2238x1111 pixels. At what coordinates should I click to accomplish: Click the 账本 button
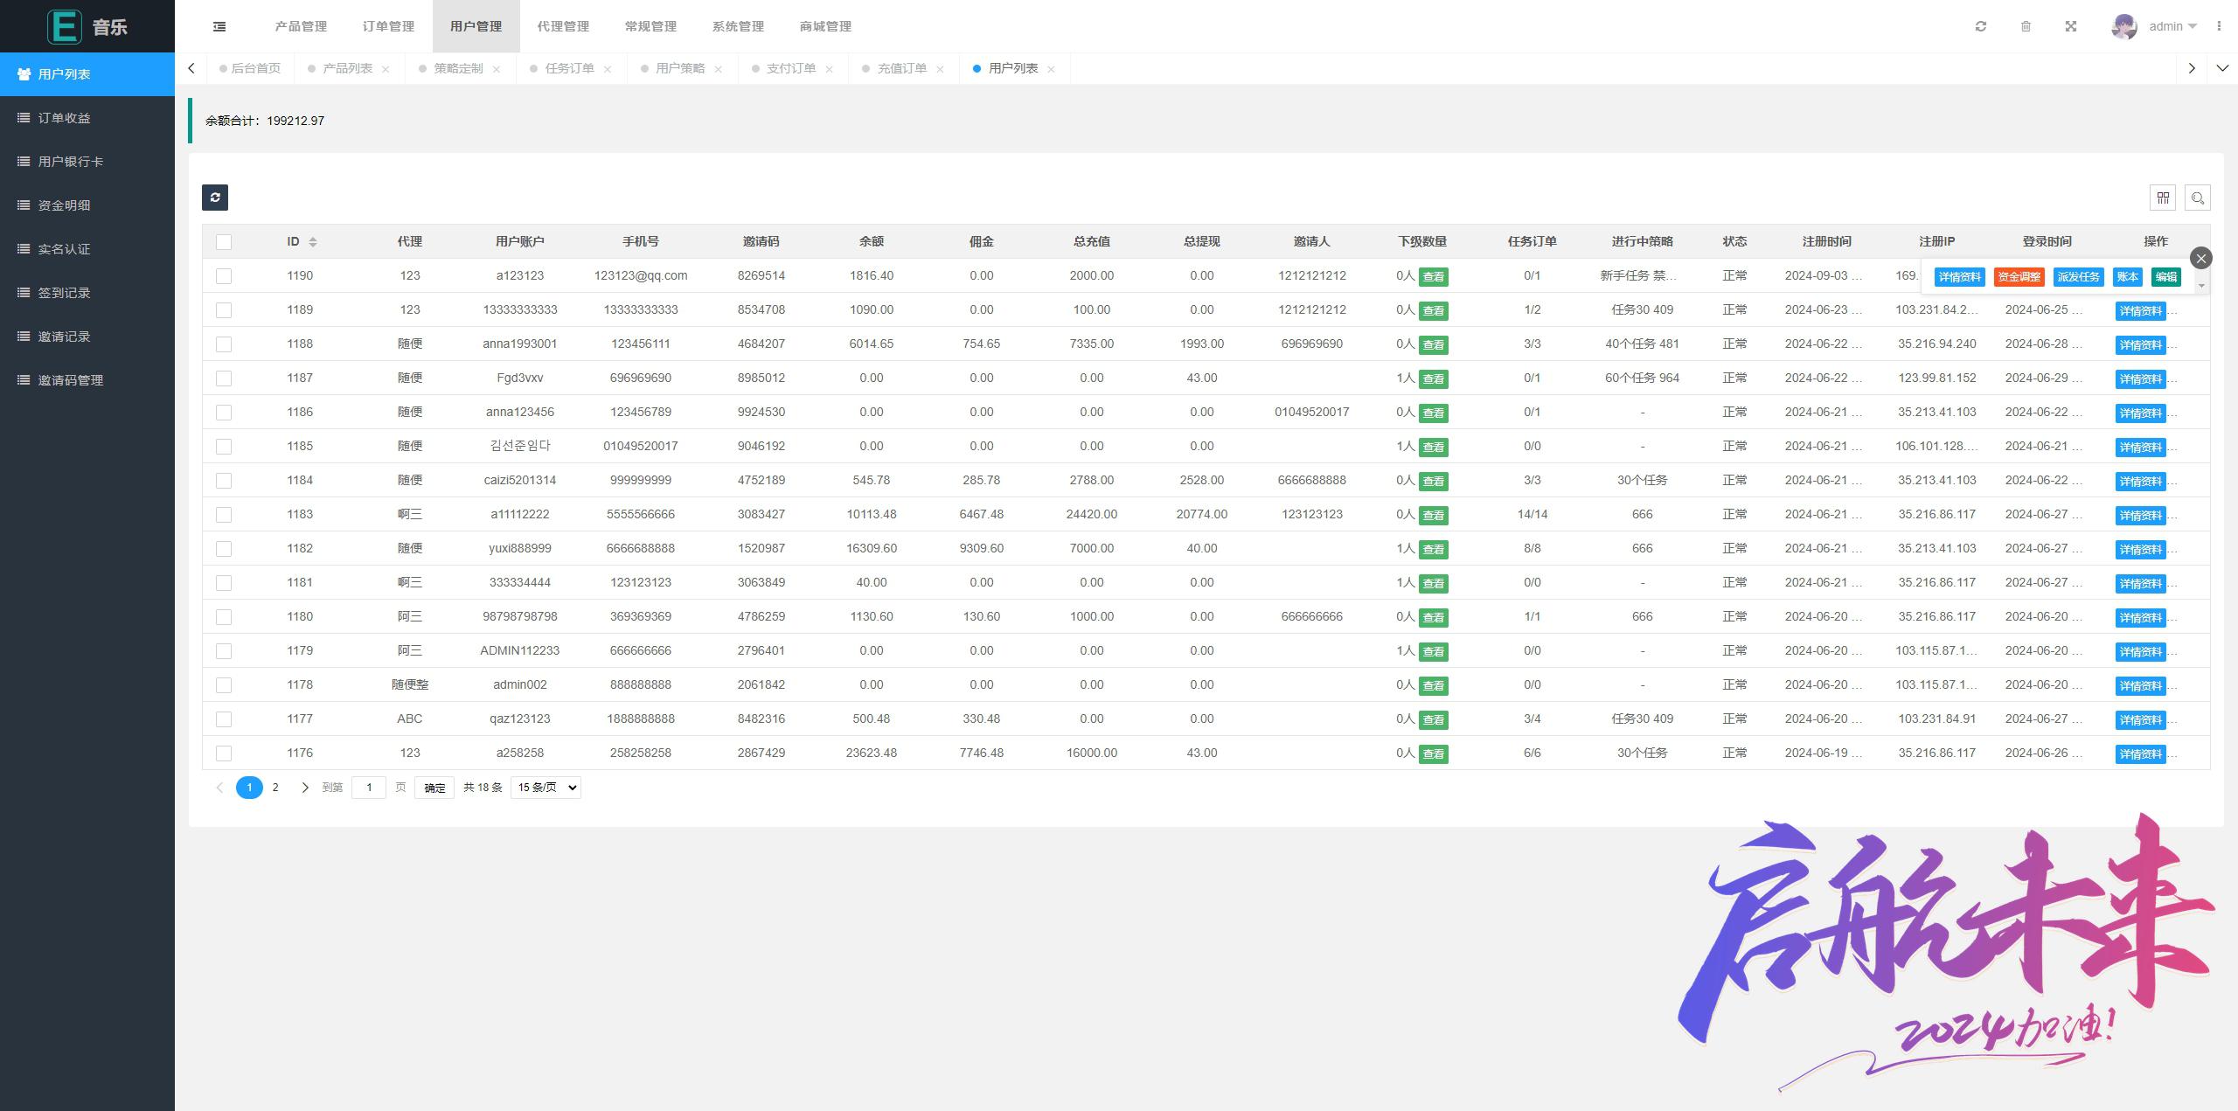tap(2127, 277)
